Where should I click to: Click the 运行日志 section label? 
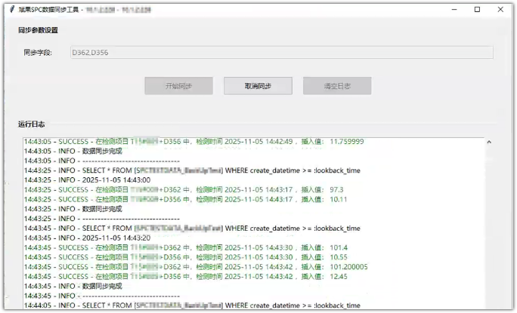(x=31, y=124)
